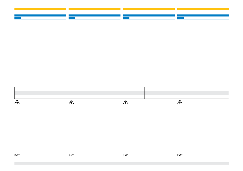Click the wide blue title bar in the first column
Screen dimensions: 243x171
coord(40,15)
